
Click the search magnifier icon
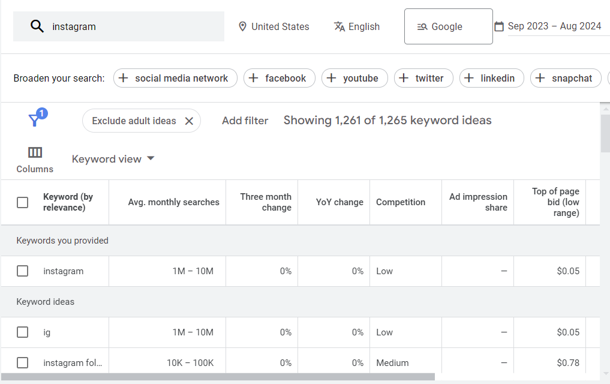click(37, 26)
